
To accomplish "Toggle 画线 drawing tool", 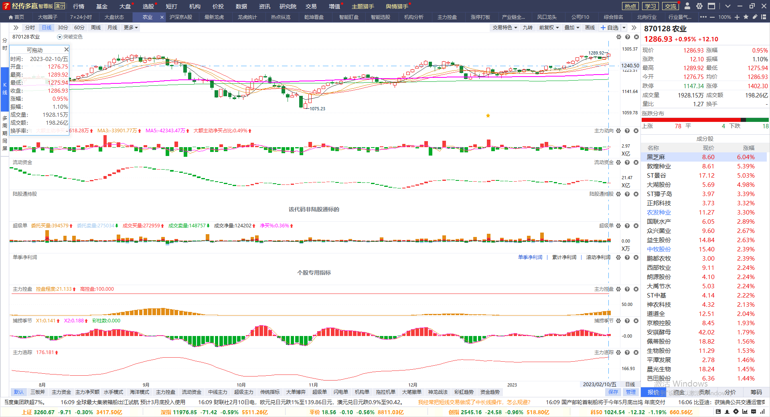I will click(x=590, y=28).
